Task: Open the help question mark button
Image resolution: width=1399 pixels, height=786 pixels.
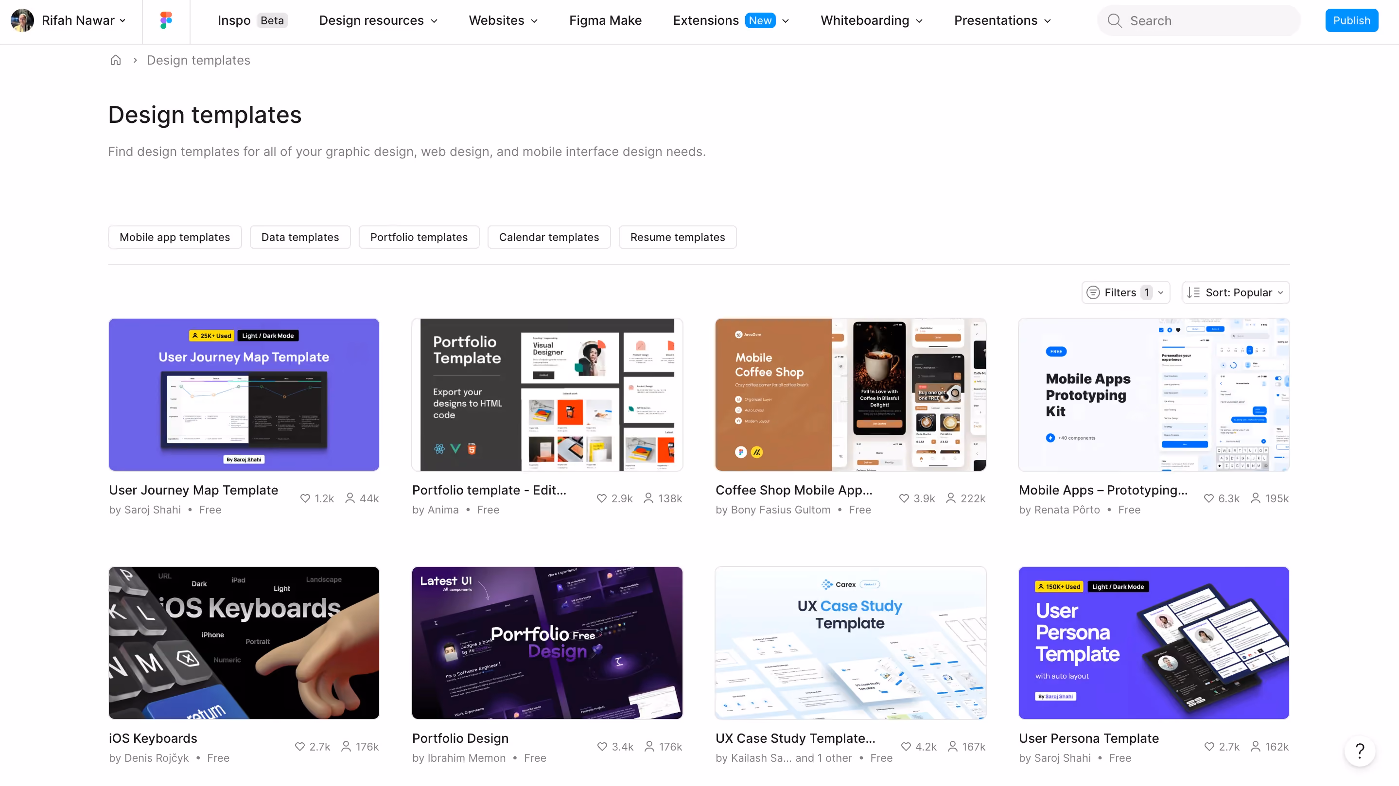Action: (x=1360, y=751)
